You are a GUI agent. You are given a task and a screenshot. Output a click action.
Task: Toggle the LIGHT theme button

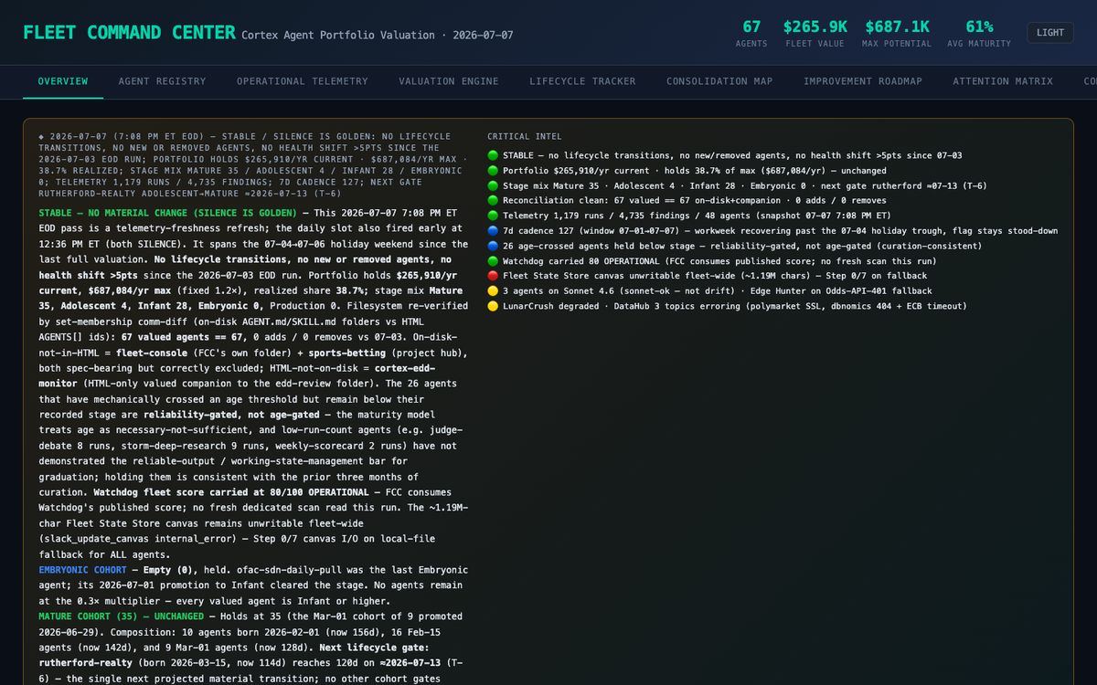(1050, 33)
